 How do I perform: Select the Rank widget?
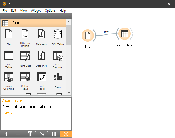(58, 80)
